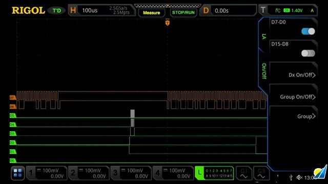328x184 pixels.
Task: Click the memory waveform overview bar
Action: pyautogui.click(x=168, y=6)
